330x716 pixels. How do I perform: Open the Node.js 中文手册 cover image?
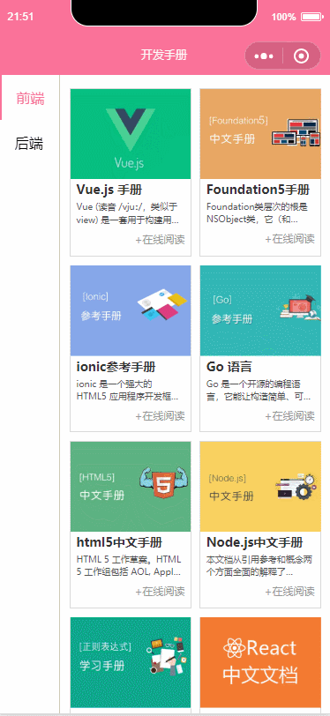(x=260, y=487)
